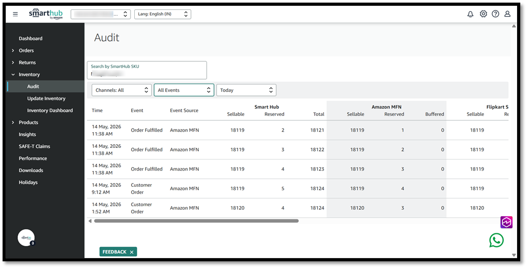Go to Update Inventory page

coord(46,99)
